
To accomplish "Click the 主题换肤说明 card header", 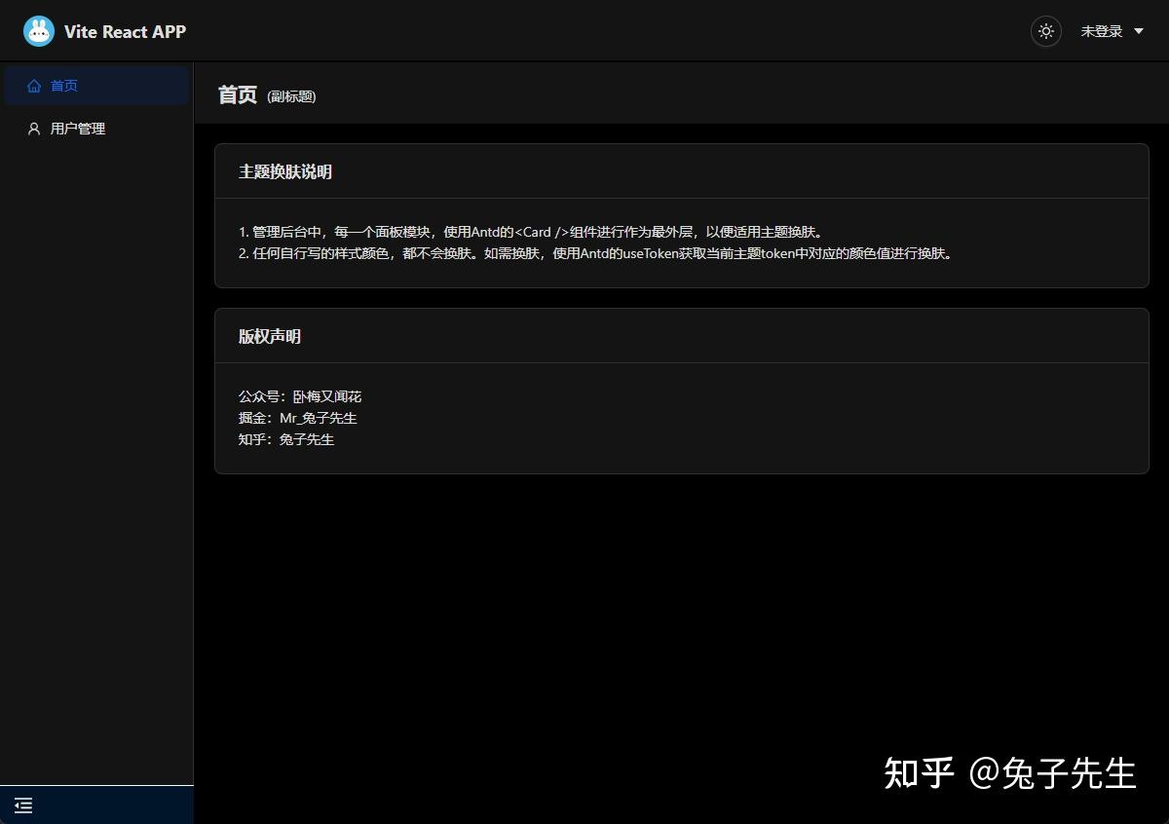I will click(285, 171).
